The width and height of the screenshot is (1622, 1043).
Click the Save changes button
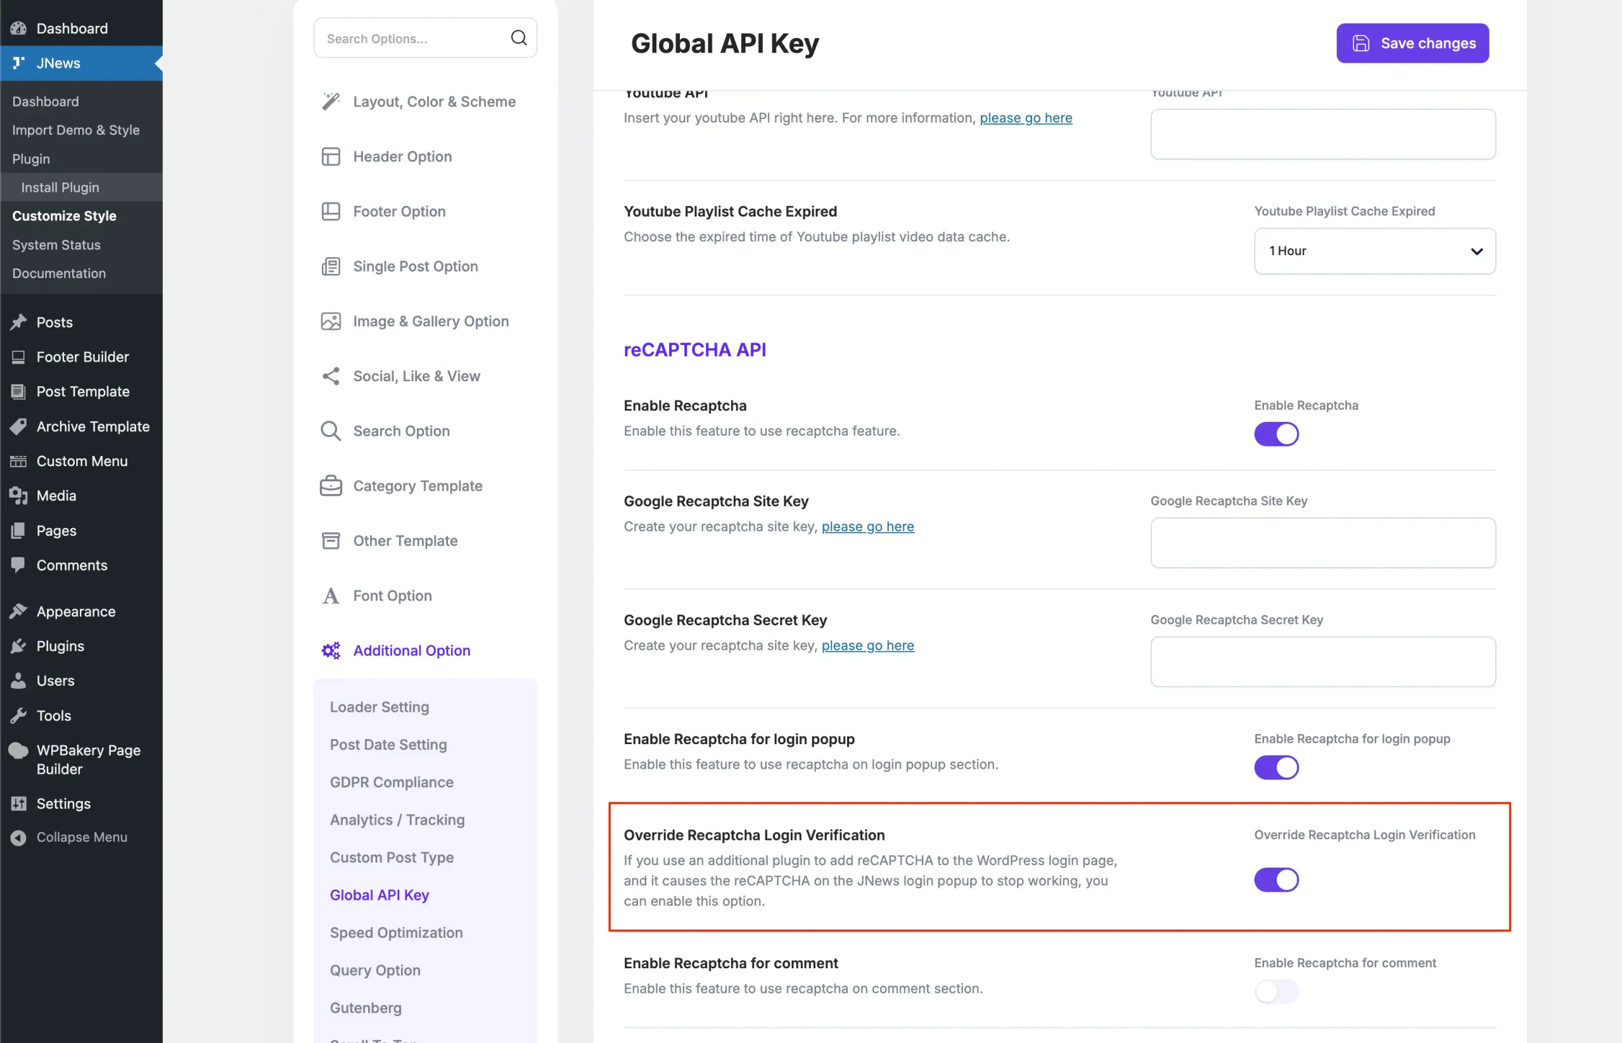pos(1412,43)
